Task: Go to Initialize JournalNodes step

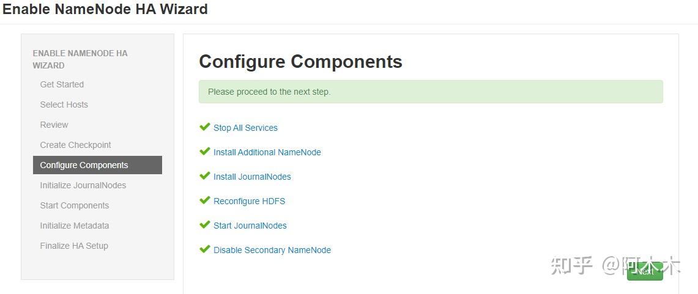Action: point(83,185)
